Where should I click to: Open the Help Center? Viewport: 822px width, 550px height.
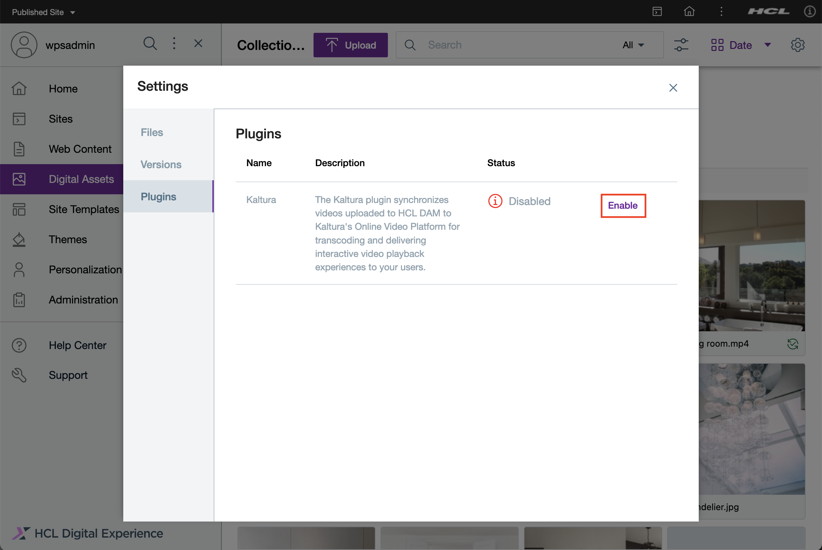pos(77,345)
